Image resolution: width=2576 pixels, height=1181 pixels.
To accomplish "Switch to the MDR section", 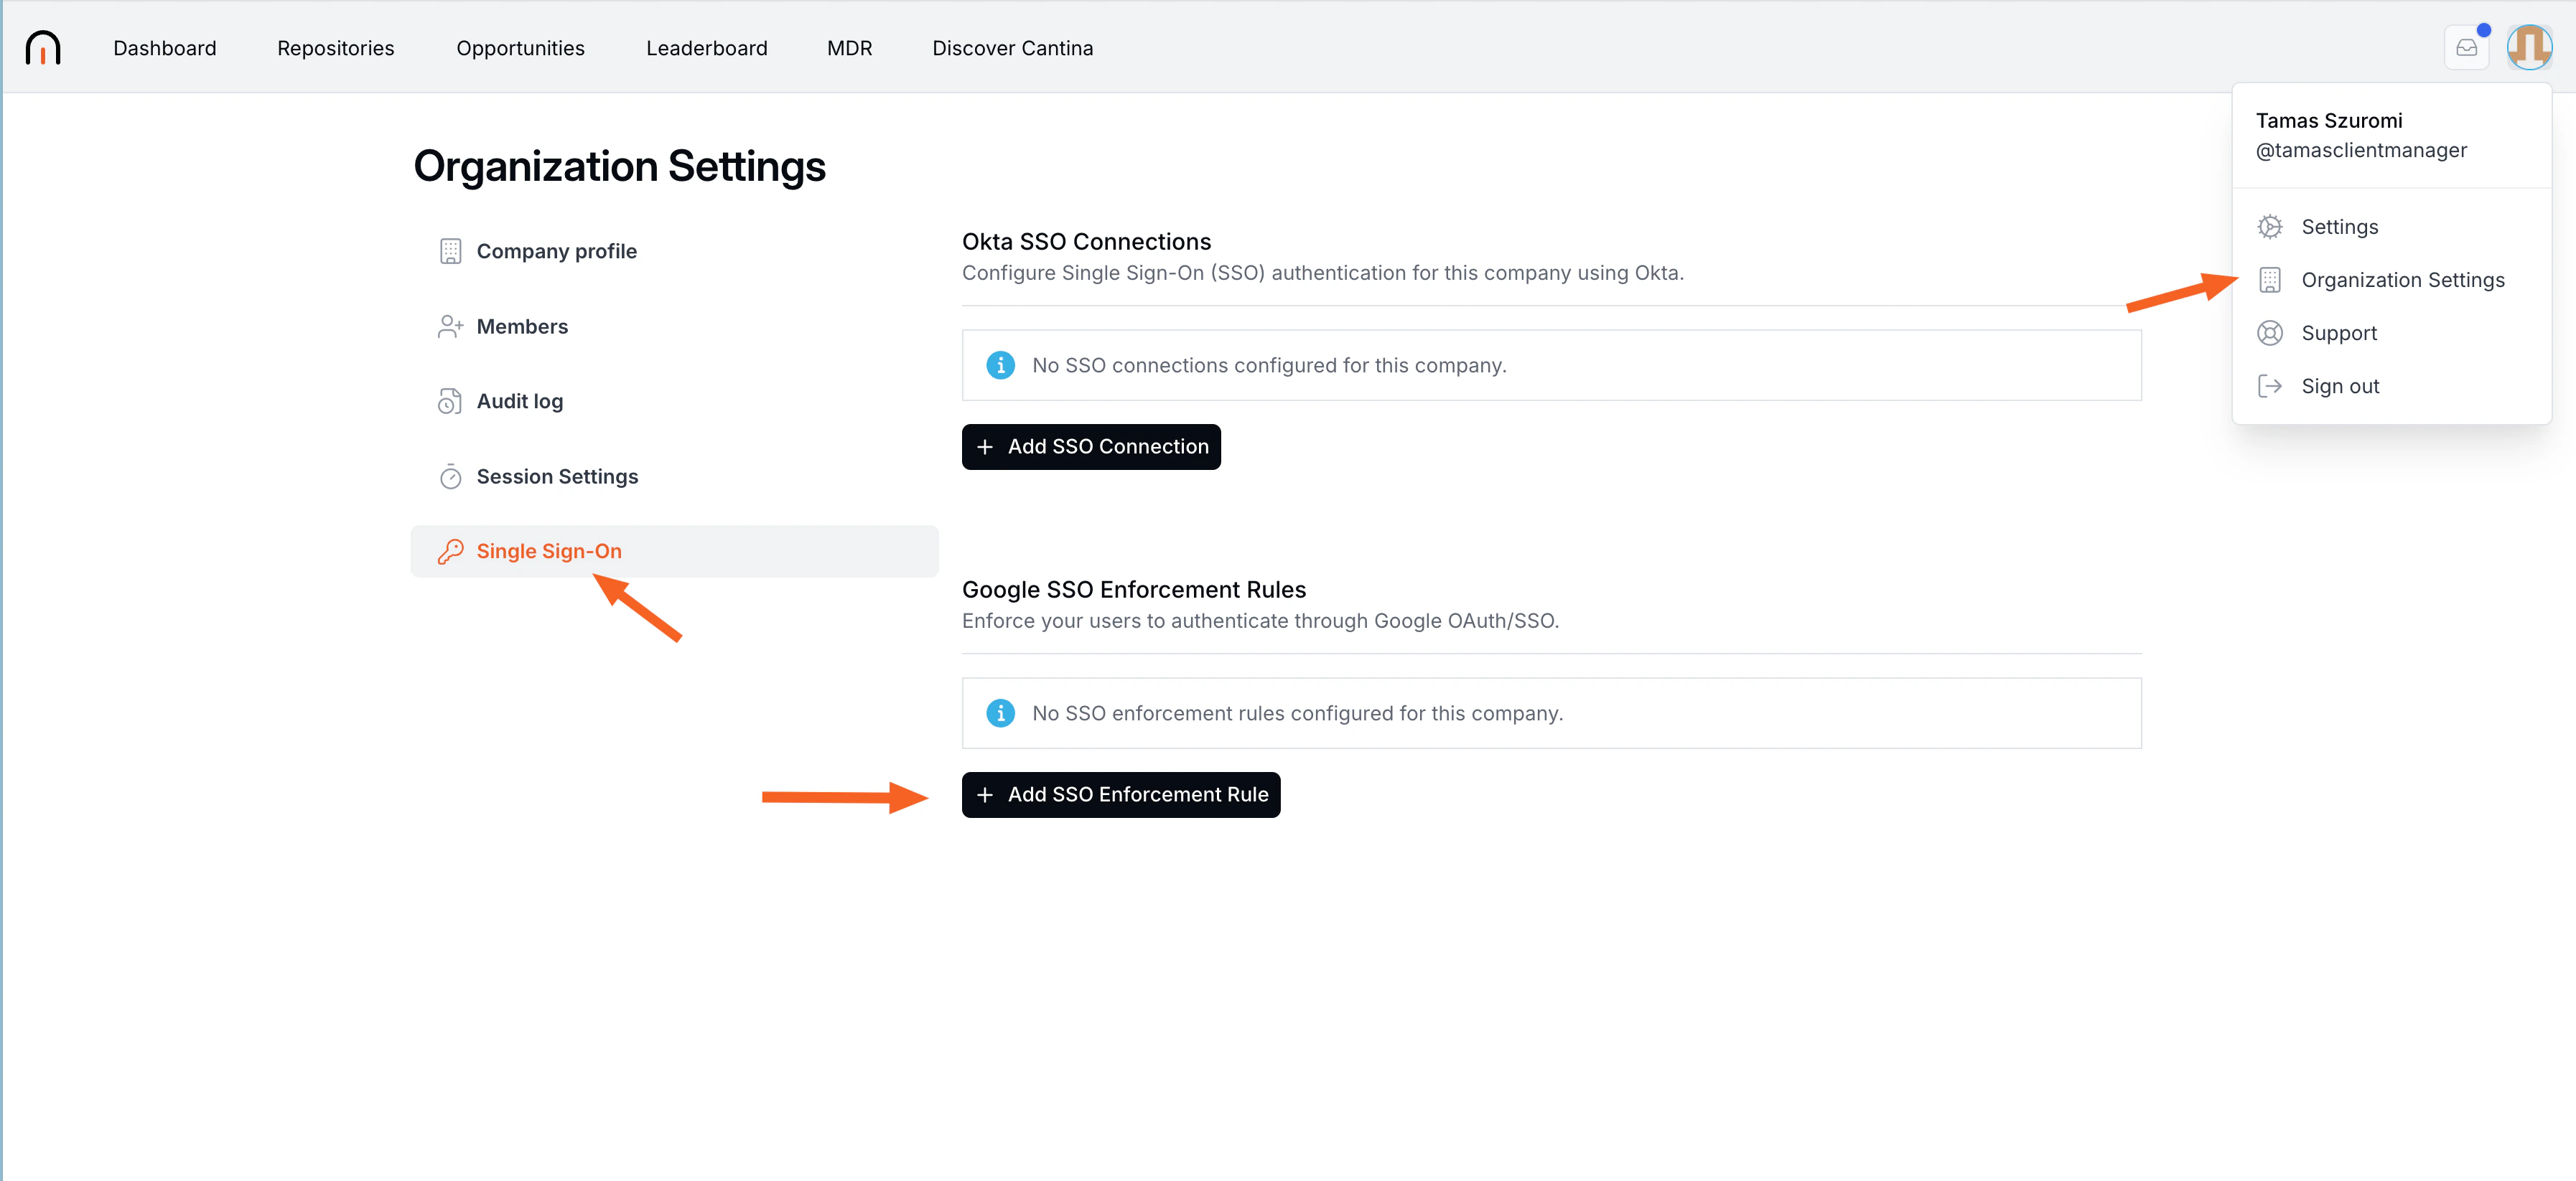I will click(849, 48).
